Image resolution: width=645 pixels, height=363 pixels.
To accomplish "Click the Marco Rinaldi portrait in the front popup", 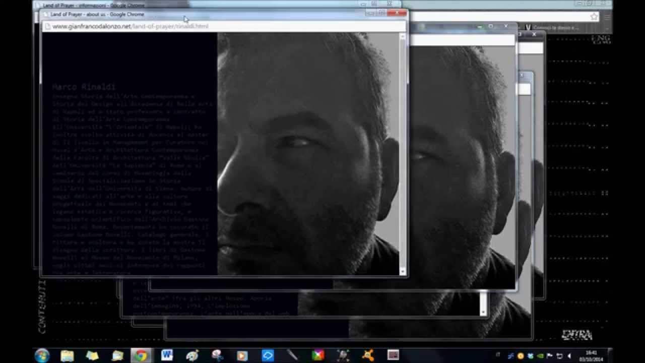I will point(308,154).
